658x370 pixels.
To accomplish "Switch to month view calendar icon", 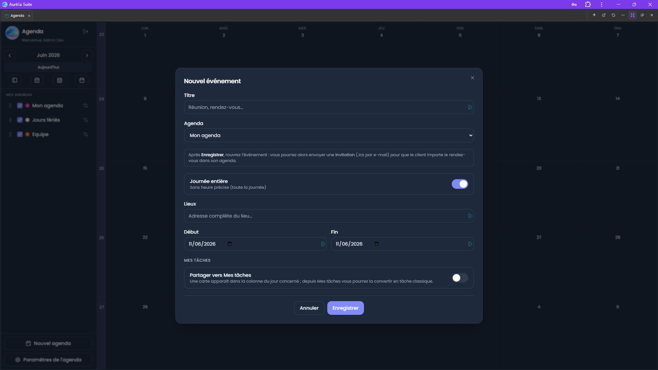I will (37, 80).
